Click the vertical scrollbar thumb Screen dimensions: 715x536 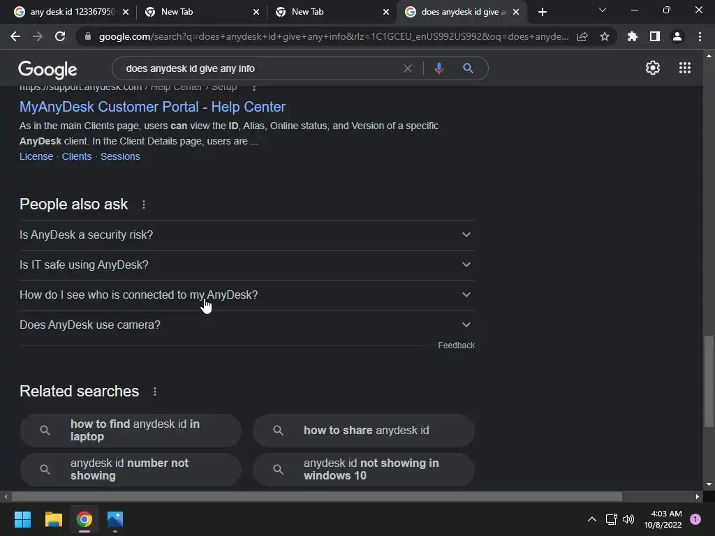click(709, 382)
